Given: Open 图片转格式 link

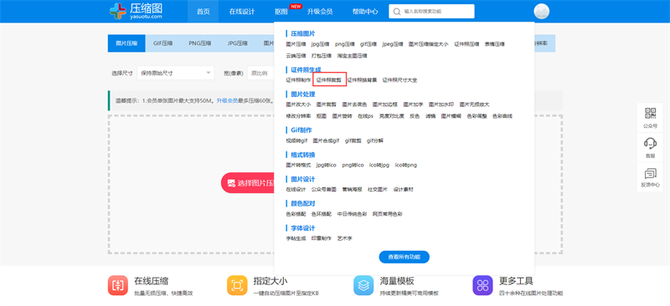Looking at the screenshot, I should tap(298, 165).
